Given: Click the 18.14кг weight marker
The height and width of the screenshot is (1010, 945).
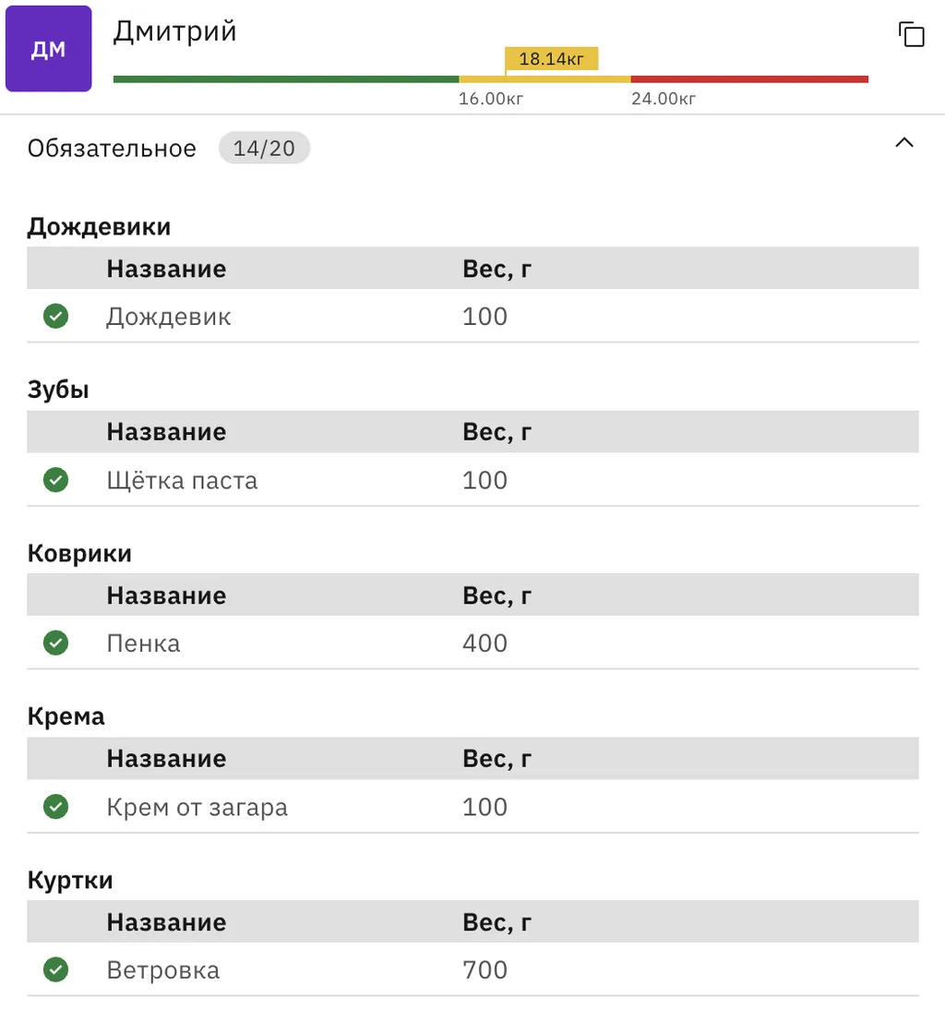Looking at the screenshot, I should pos(551,60).
